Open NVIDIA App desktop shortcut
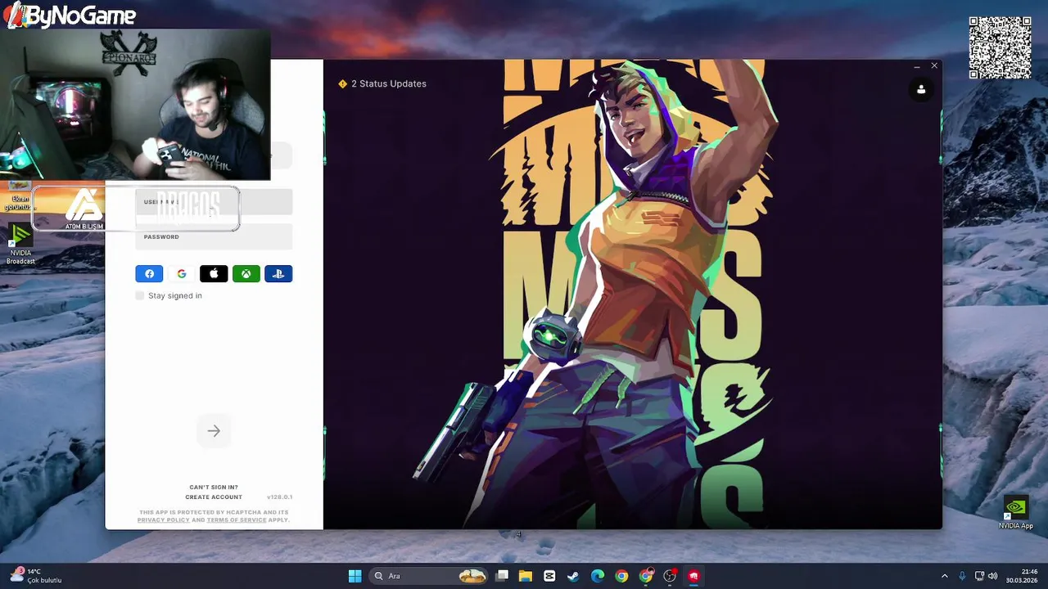The image size is (1048, 589). pos(1015,512)
